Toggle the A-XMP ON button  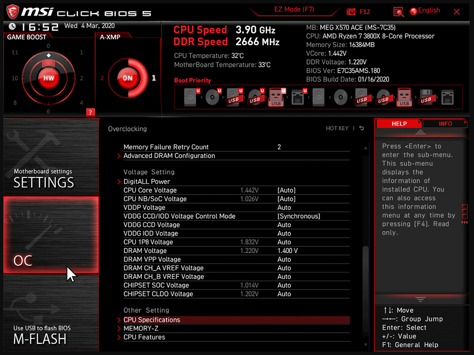[127, 78]
